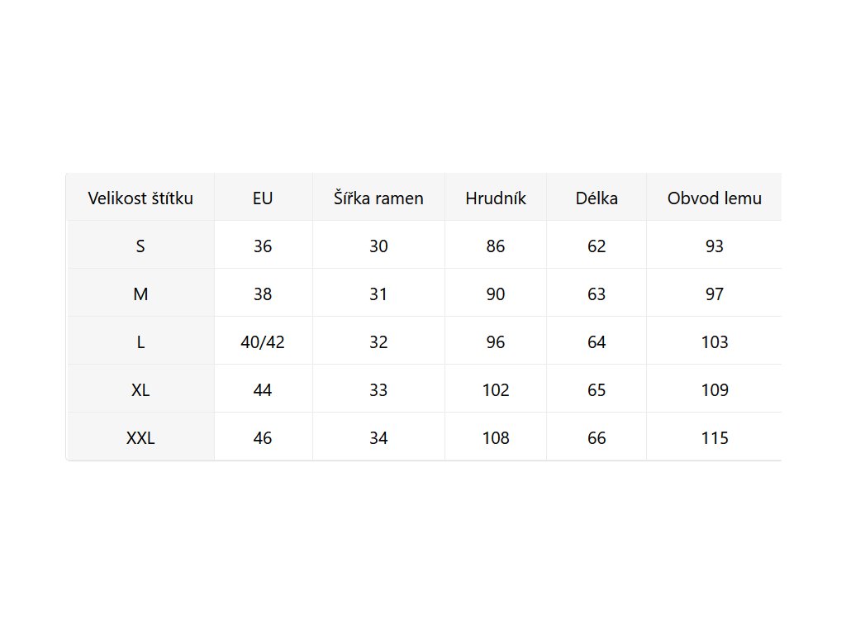846x635 pixels.
Task: Click the XL size row label
Action: tap(140, 390)
